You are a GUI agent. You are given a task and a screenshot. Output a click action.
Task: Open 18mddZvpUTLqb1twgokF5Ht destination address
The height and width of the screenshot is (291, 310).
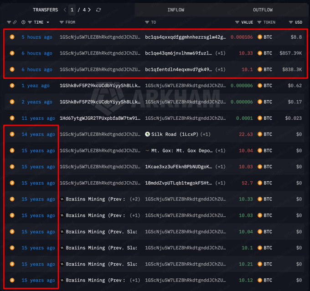[178, 183]
